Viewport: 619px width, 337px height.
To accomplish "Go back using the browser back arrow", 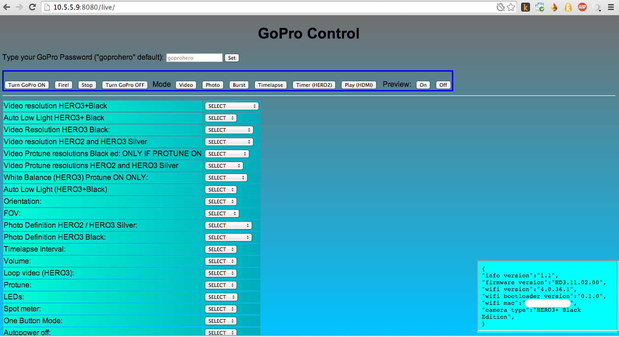I will pyautogui.click(x=7, y=7).
